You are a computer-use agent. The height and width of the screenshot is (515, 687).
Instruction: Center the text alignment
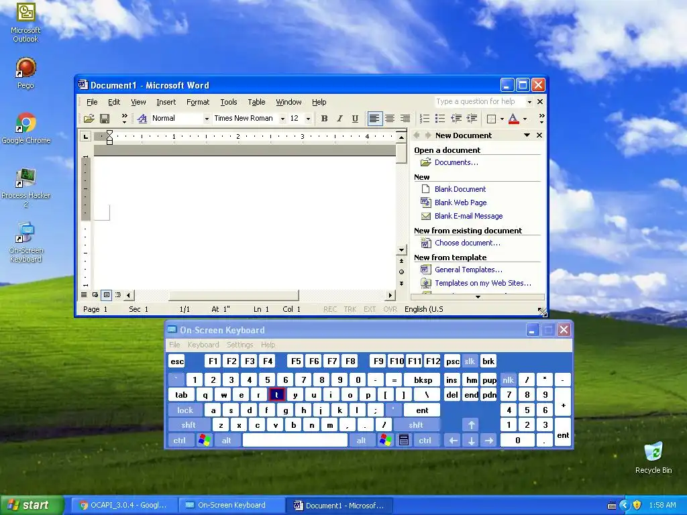click(390, 118)
